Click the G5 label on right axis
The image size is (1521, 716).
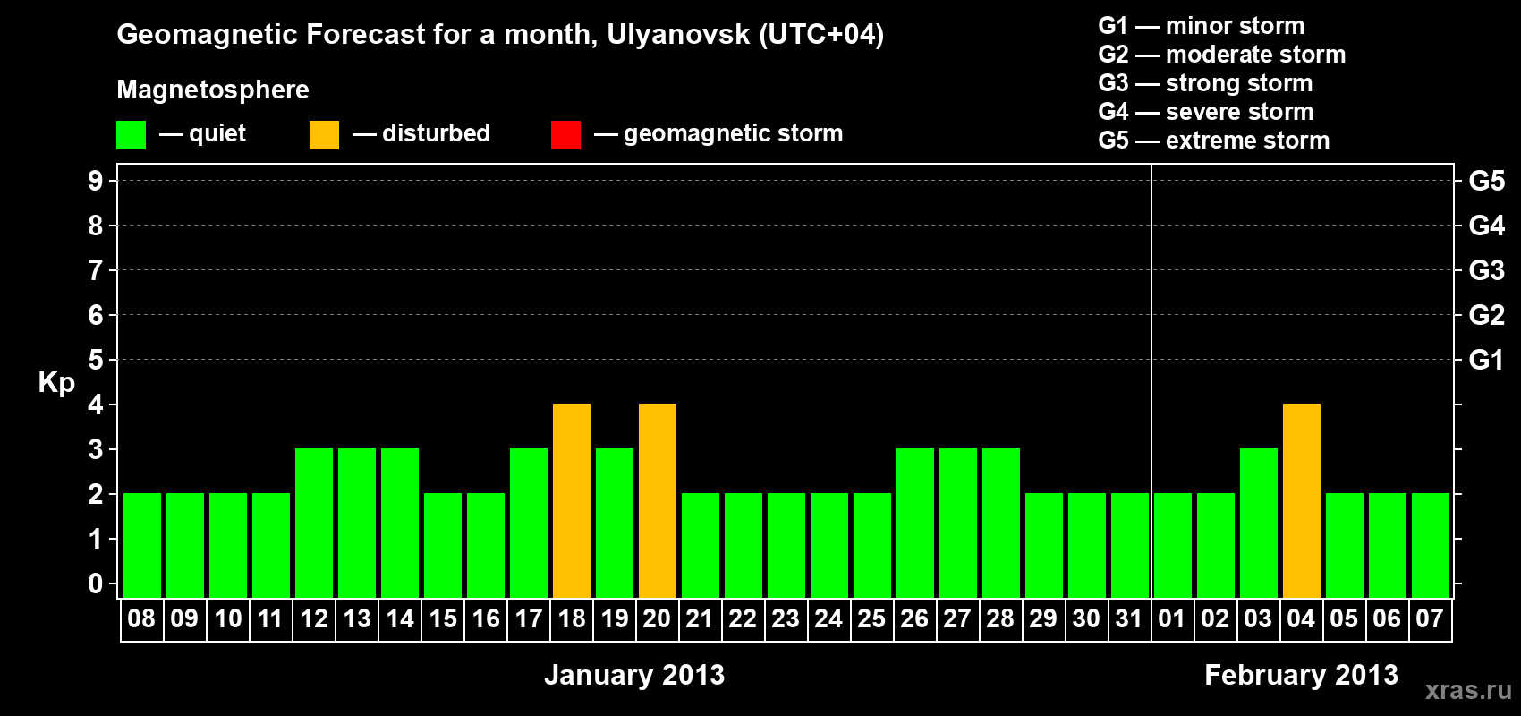pos(1487,181)
